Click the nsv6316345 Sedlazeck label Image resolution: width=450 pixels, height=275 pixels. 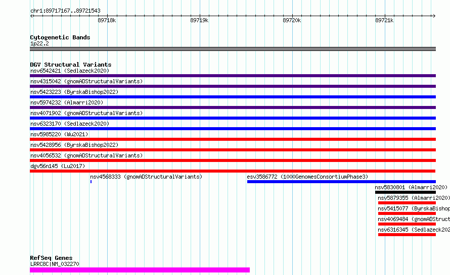click(414, 230)
